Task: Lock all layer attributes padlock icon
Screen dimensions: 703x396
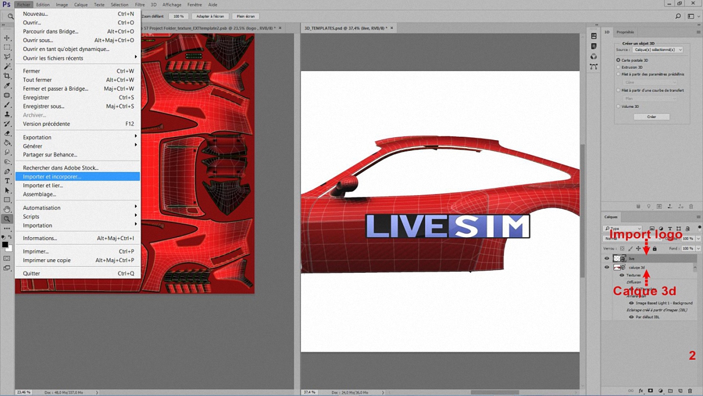Action: click(654, 248)
